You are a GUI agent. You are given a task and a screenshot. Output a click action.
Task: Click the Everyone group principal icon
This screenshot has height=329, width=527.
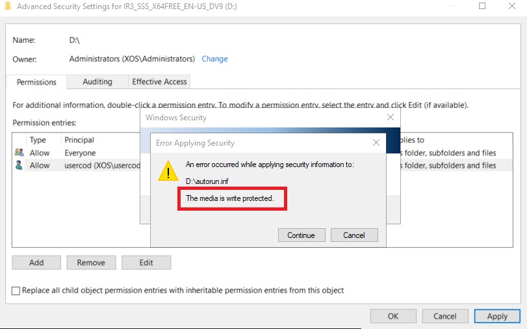pyautogui.click(x=19, y=153)
